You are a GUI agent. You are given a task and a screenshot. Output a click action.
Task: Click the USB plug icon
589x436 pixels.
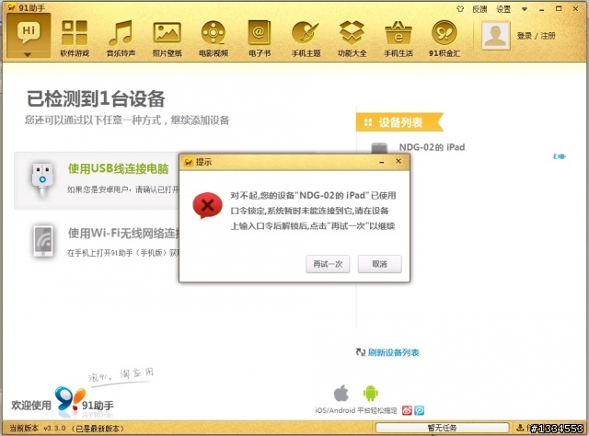point(42,180)
